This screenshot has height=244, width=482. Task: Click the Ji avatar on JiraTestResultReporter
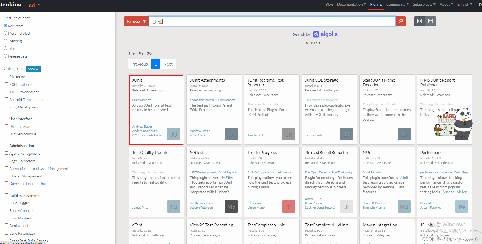(x=346, y=206)
